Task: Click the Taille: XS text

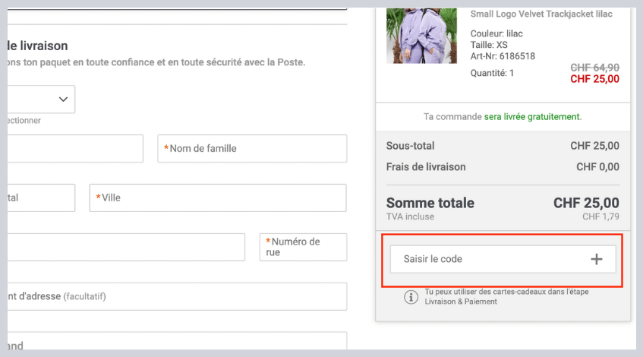Action: [x=489, y=45]
